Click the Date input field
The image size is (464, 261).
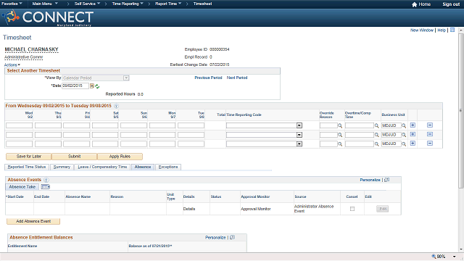point(75,86)
